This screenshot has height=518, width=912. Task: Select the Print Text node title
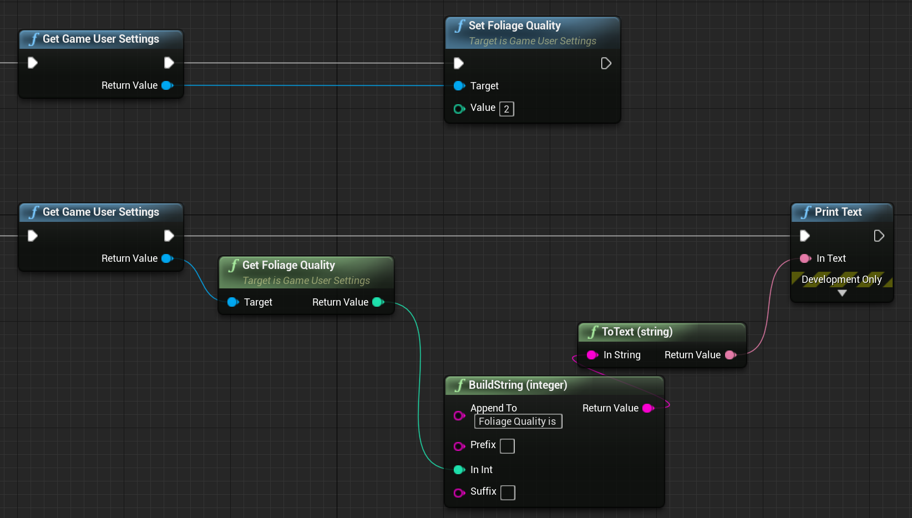838,212
